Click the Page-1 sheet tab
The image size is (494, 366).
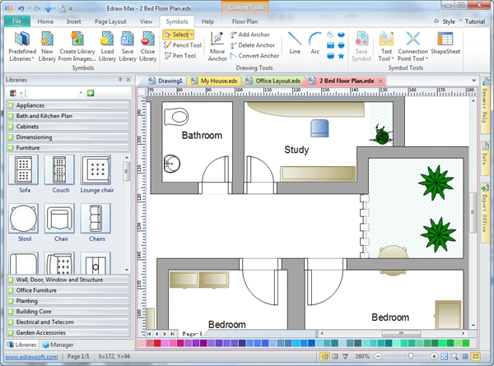point(192,334)
